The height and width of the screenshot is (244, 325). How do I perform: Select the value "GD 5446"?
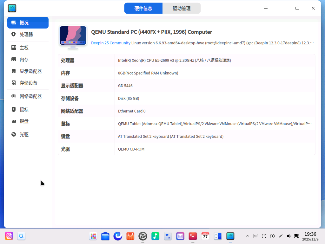pyautogui.click(x=125, y=86)
